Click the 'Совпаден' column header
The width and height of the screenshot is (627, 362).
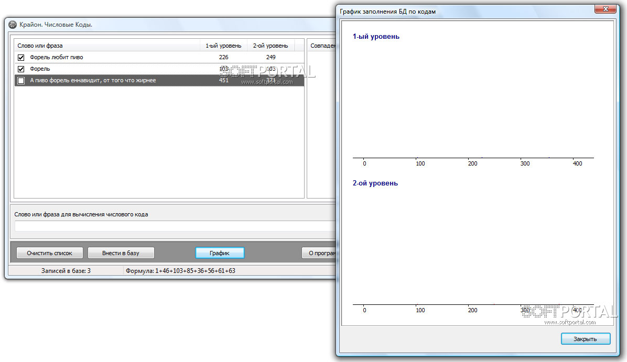coord(322,46)
